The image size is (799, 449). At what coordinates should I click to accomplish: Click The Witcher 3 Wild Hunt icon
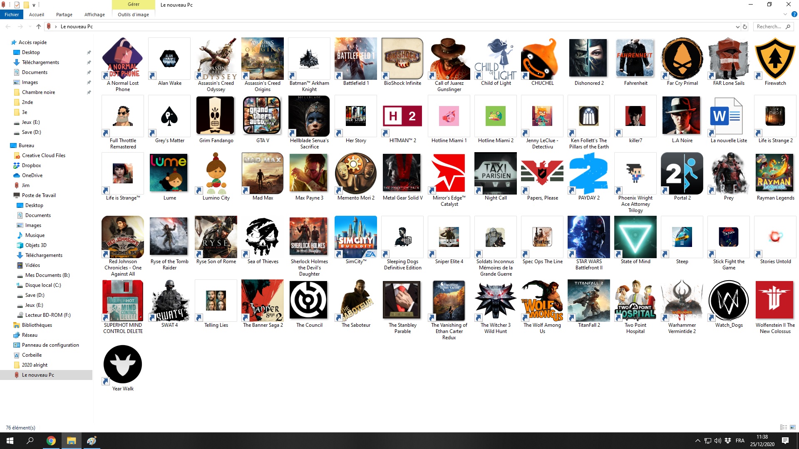click(x=495, y=301)
